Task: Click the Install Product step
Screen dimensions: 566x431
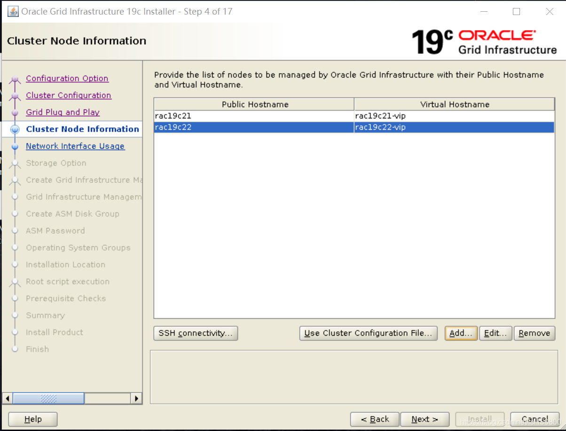Action: tap(55, 332)
